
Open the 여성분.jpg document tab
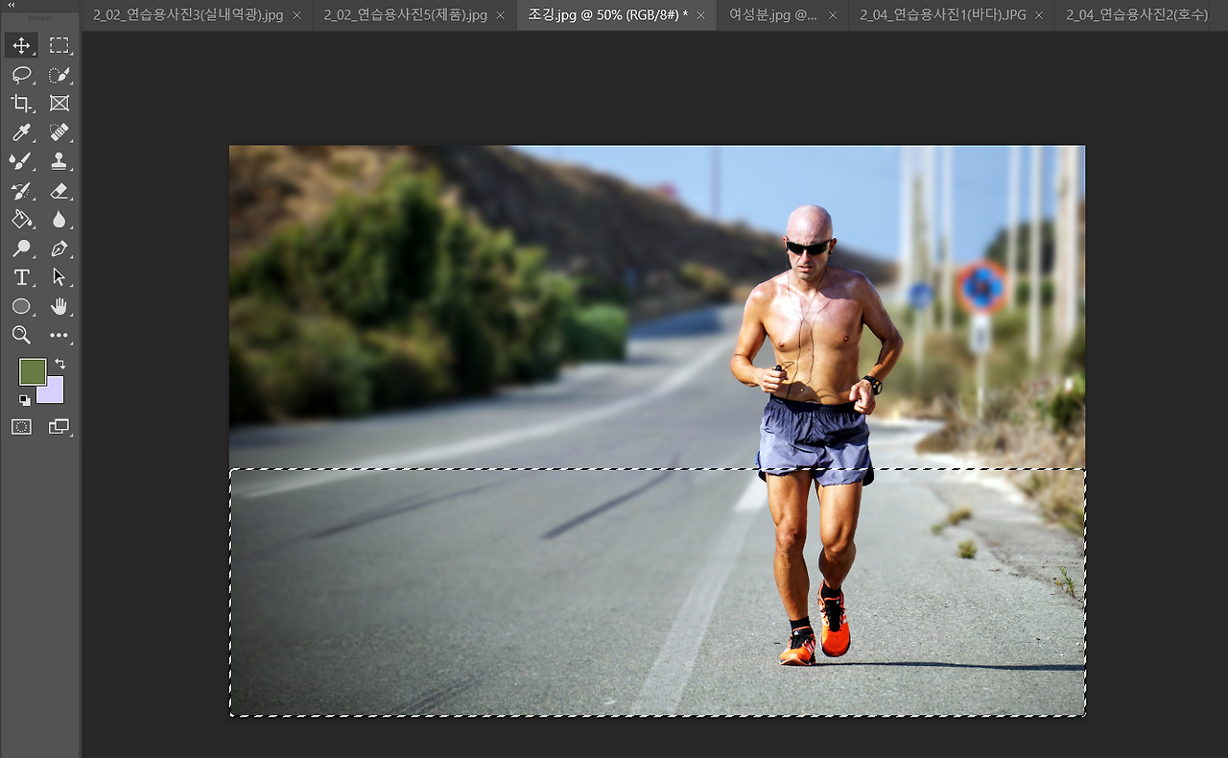pyautogui.click(x=773, y=15)
